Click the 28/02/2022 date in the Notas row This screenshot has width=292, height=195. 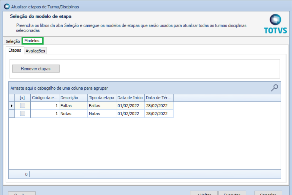[159, 114]
